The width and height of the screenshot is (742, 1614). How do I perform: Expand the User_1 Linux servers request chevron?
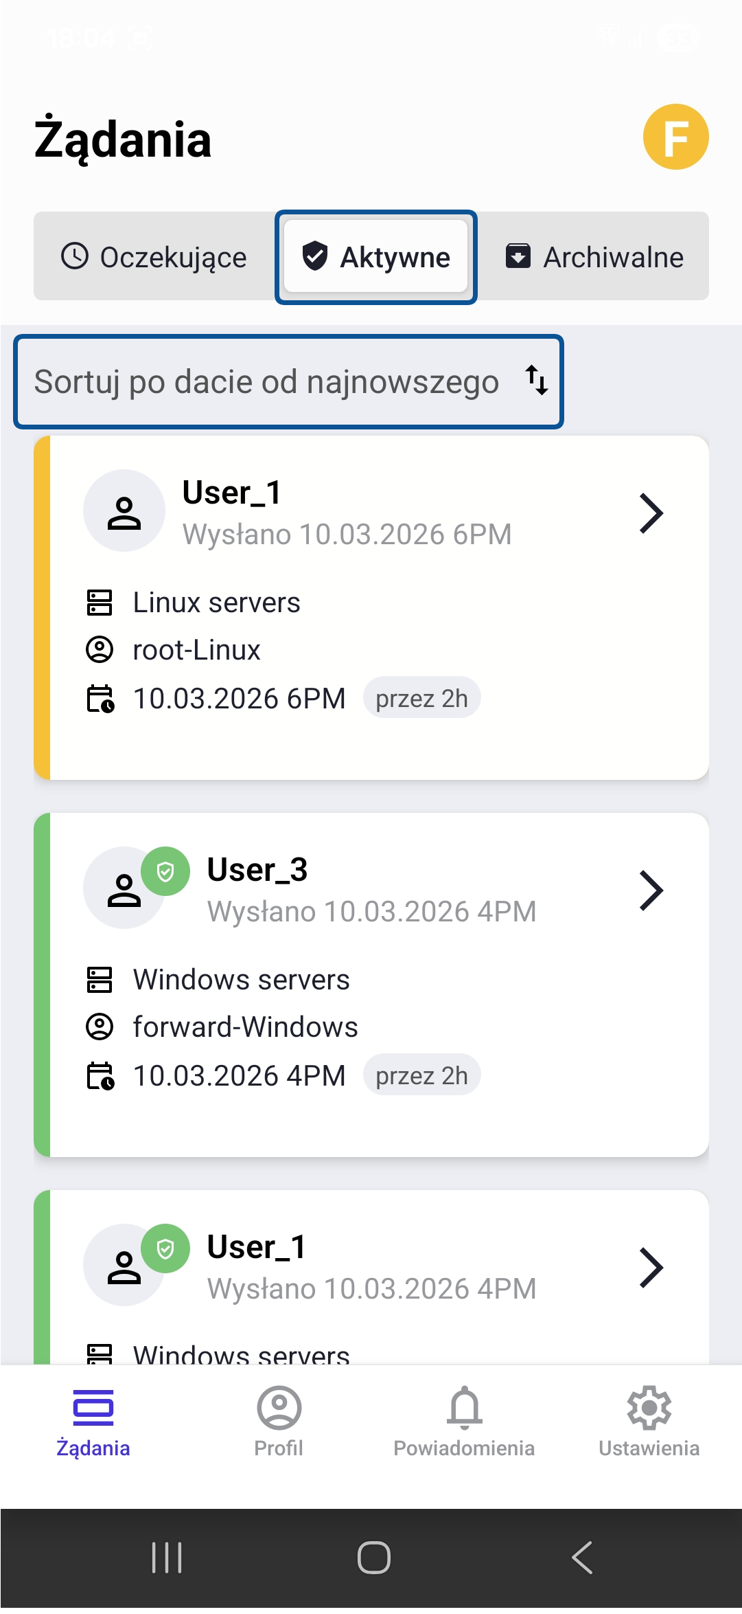click(x=651, y=513)
